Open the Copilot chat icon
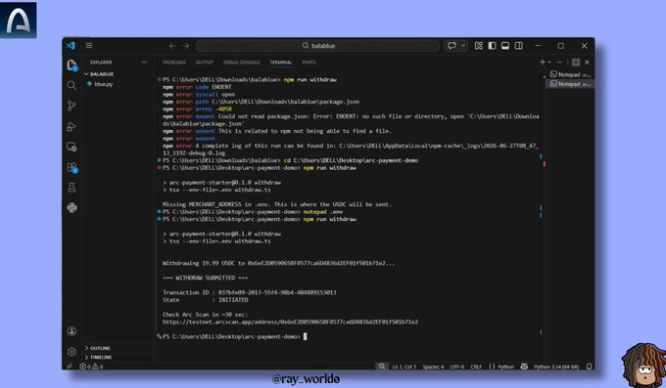Screen dimensions: 666x388 pyautogui.click(x=452, y=46)
